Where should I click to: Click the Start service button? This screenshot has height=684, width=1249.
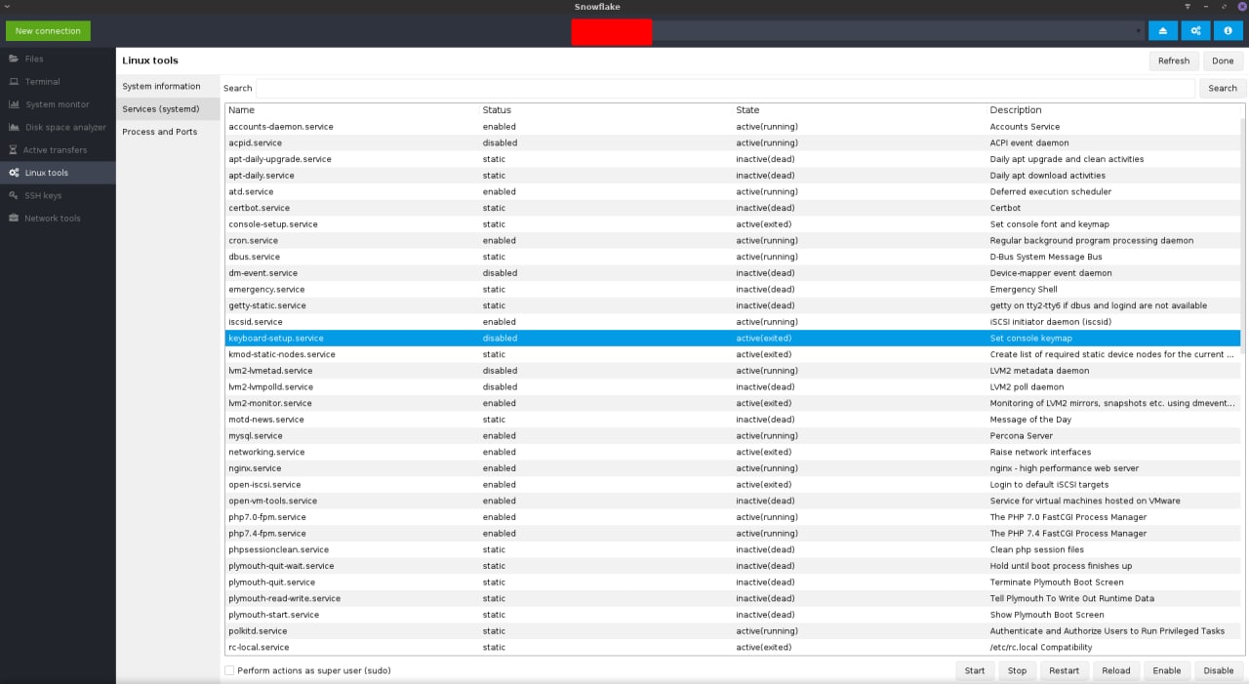(x=975, y=670)
